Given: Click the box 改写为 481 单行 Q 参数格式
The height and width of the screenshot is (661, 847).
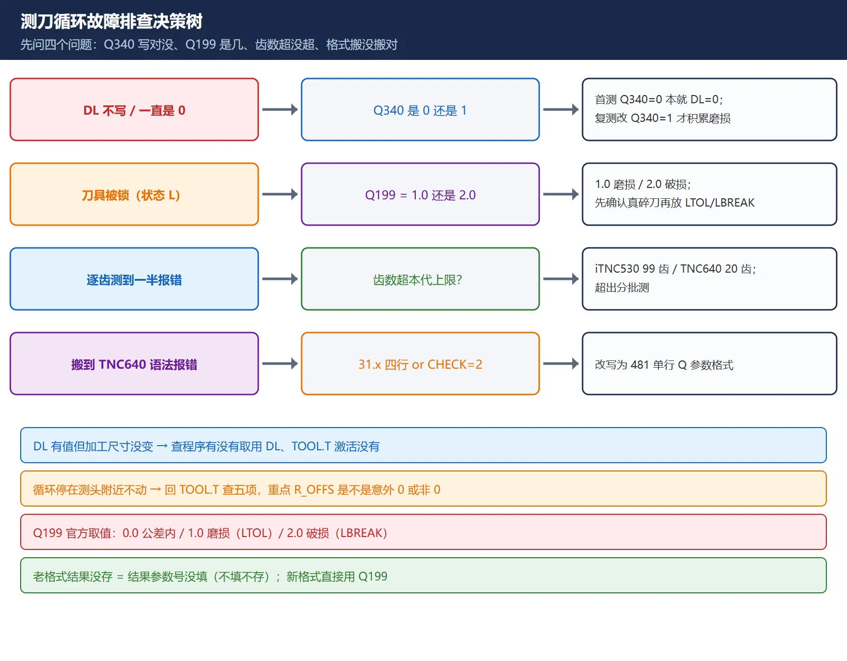Looking at the screenshot, I should tap(710, 364).
